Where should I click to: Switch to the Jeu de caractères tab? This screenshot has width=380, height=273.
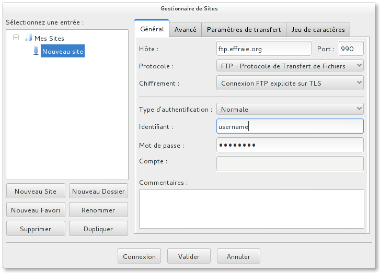(x=318, y=30)
